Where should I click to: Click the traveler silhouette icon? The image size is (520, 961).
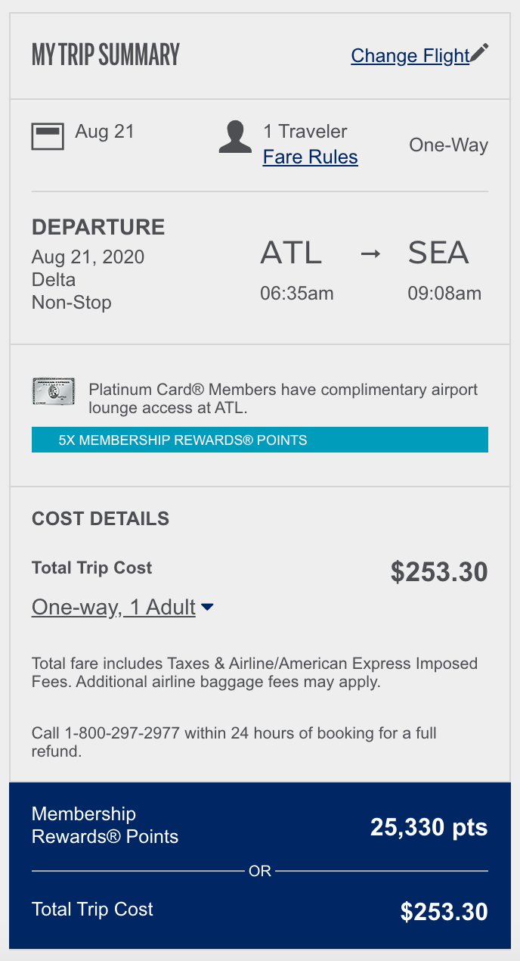234,138
